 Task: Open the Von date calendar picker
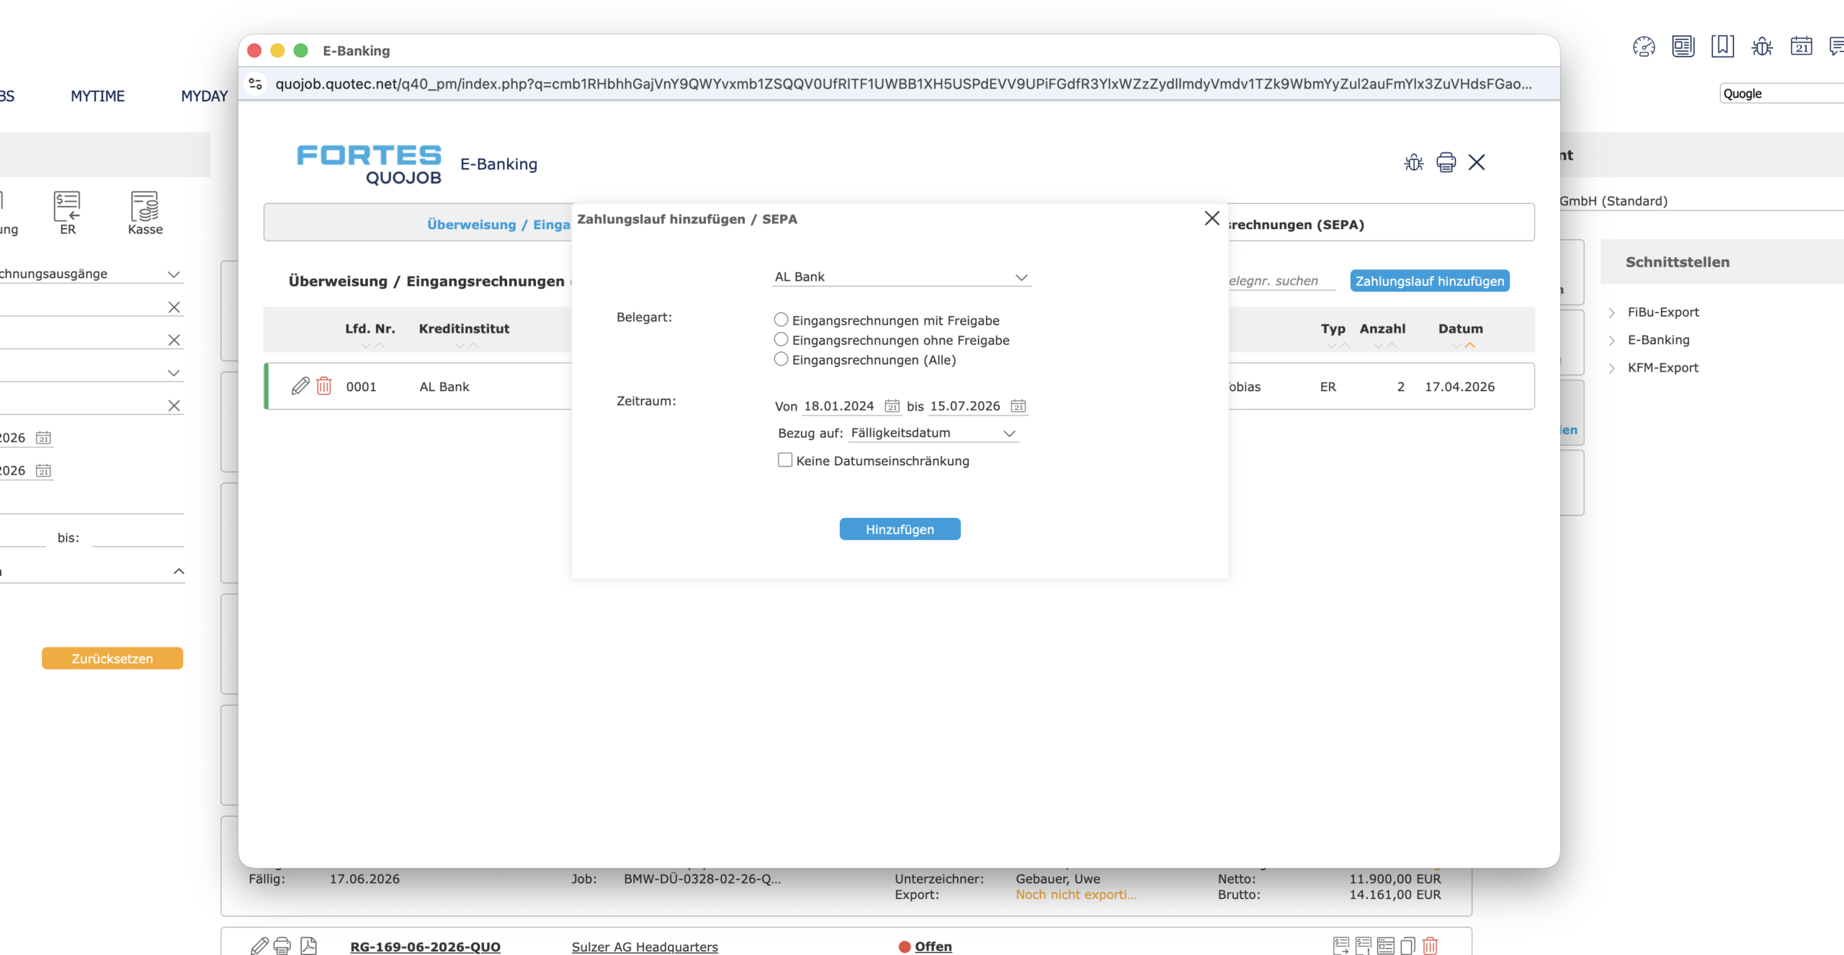892,406
